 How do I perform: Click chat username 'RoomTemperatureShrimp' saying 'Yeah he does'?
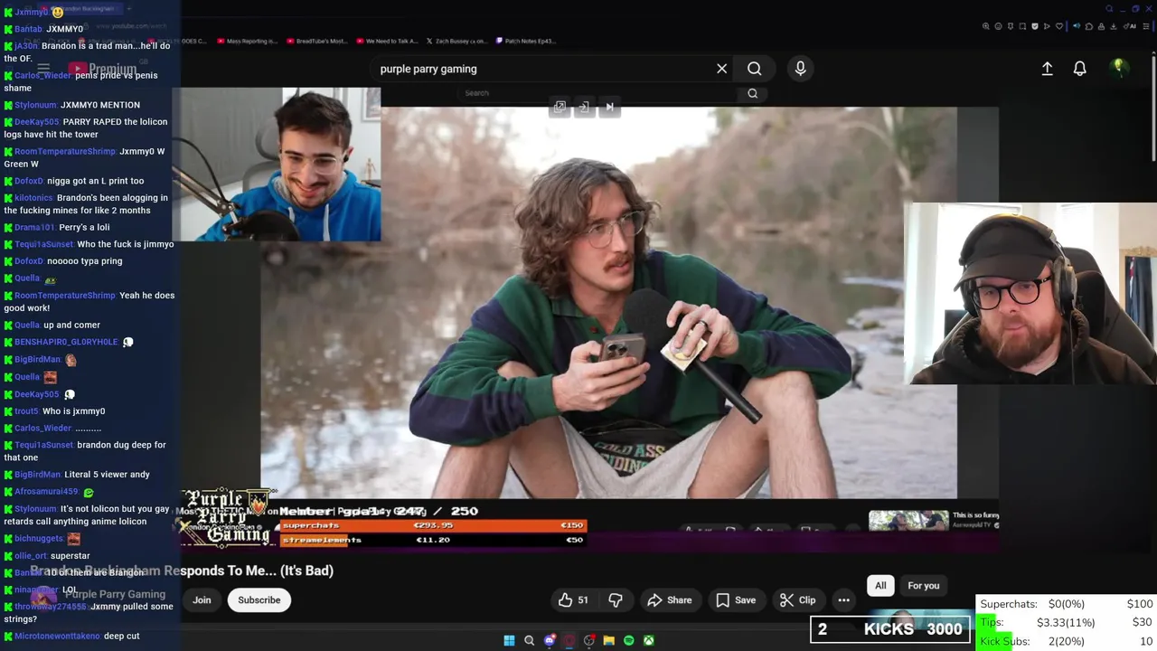tap(65, 296)
